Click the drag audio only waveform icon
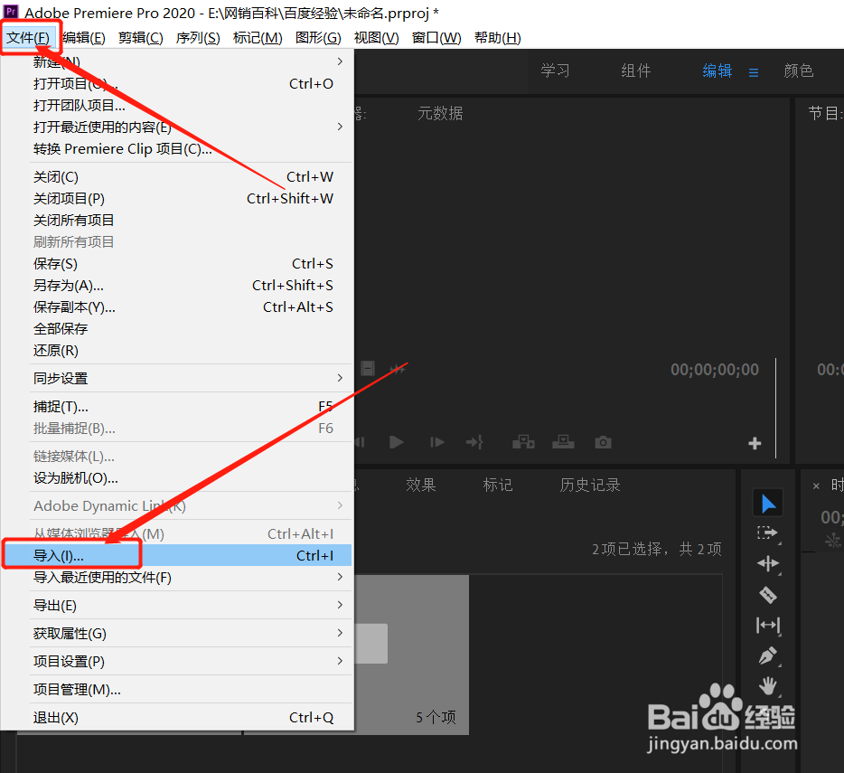The height and width of the screenshot is (773, 844). click(x=398, y=369)
